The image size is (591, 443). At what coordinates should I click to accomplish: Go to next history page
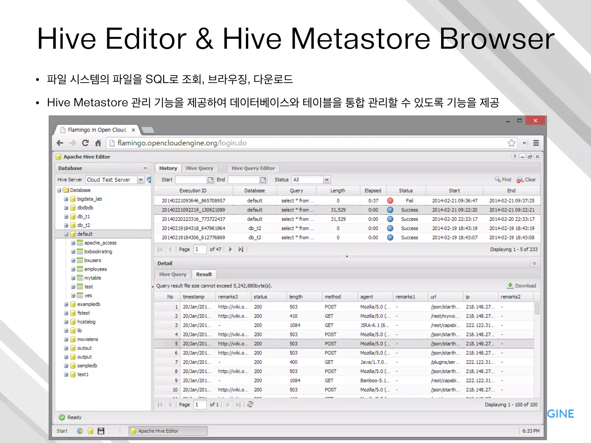coord(230,249)
